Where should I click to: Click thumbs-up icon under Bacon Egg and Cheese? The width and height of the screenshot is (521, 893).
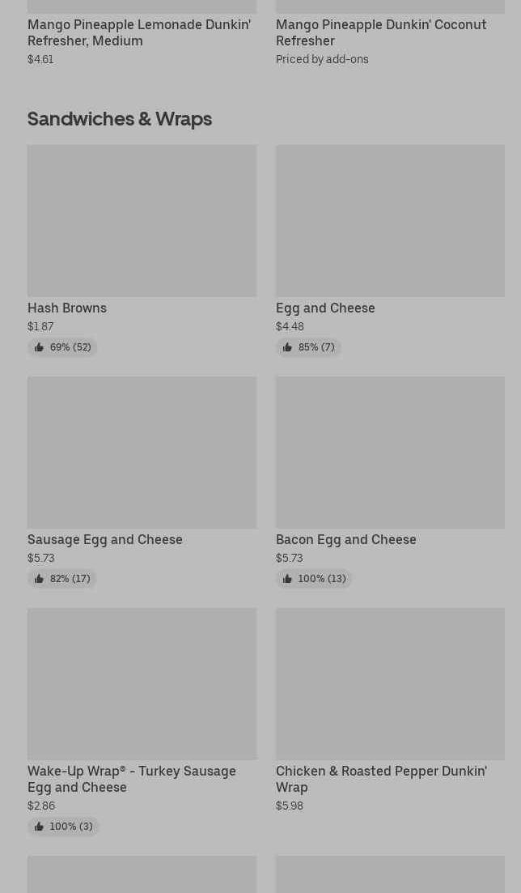[287, 579]
